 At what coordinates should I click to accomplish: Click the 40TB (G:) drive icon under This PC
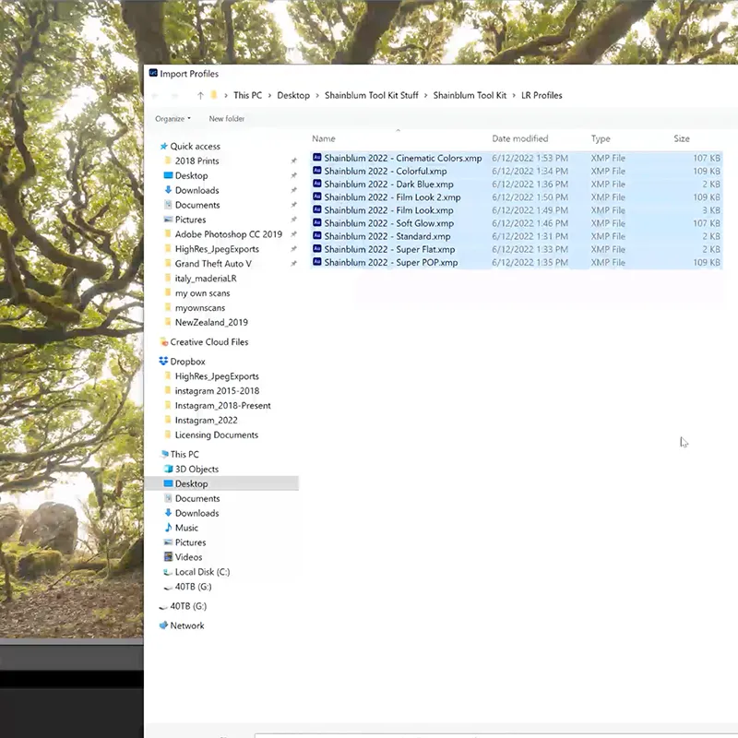(168, 588)
